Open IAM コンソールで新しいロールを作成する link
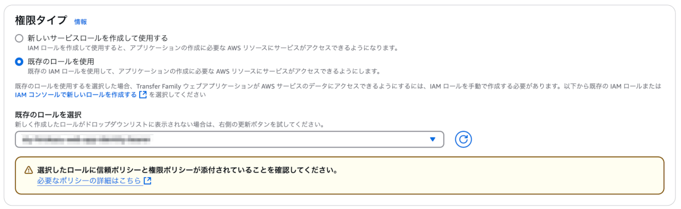This screenshot has height=209, width=681. (x=76, y=95)
